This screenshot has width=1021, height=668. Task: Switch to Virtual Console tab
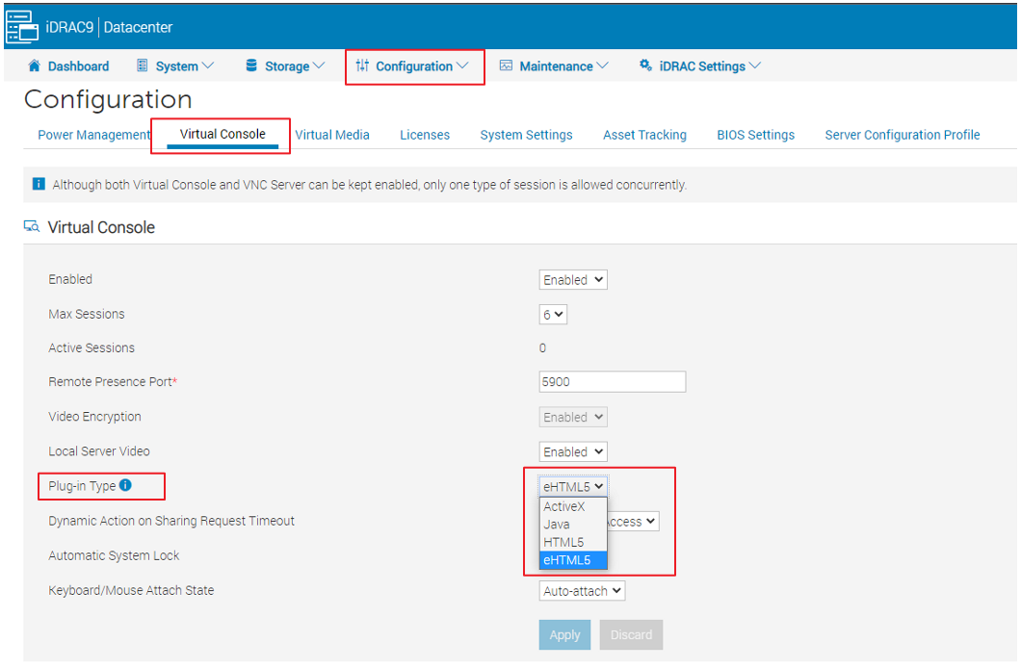[x=223, y=134]
